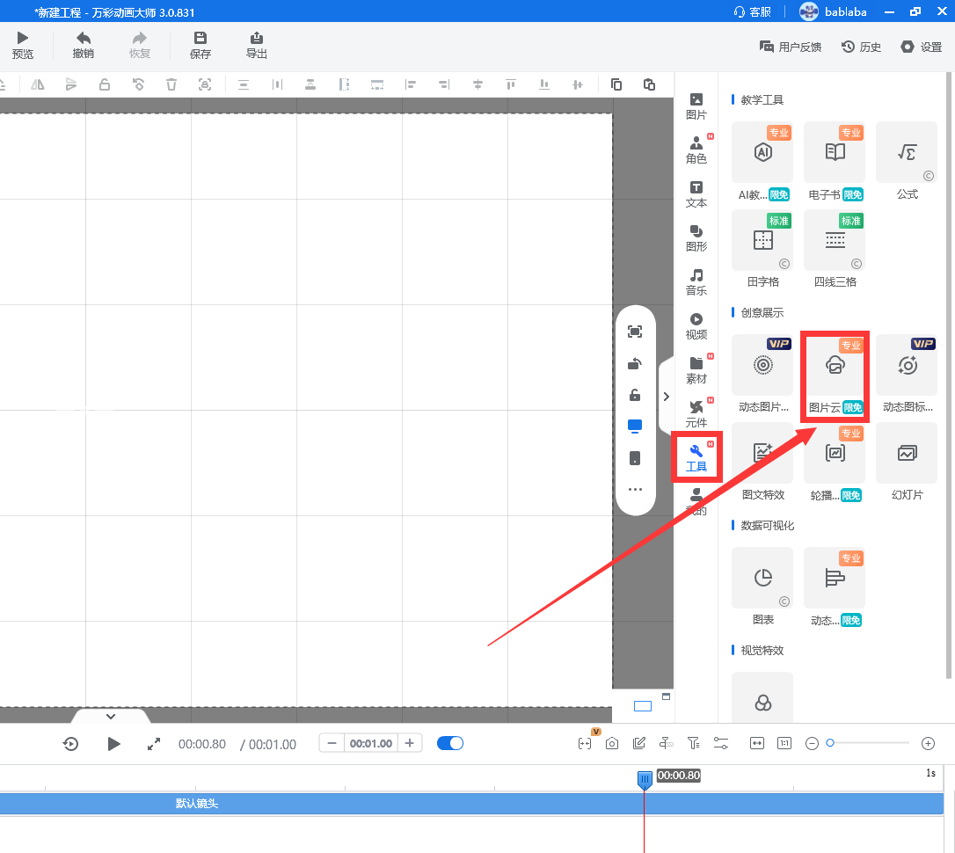Click the 默认镜头 default camera track

click(197, 804)
